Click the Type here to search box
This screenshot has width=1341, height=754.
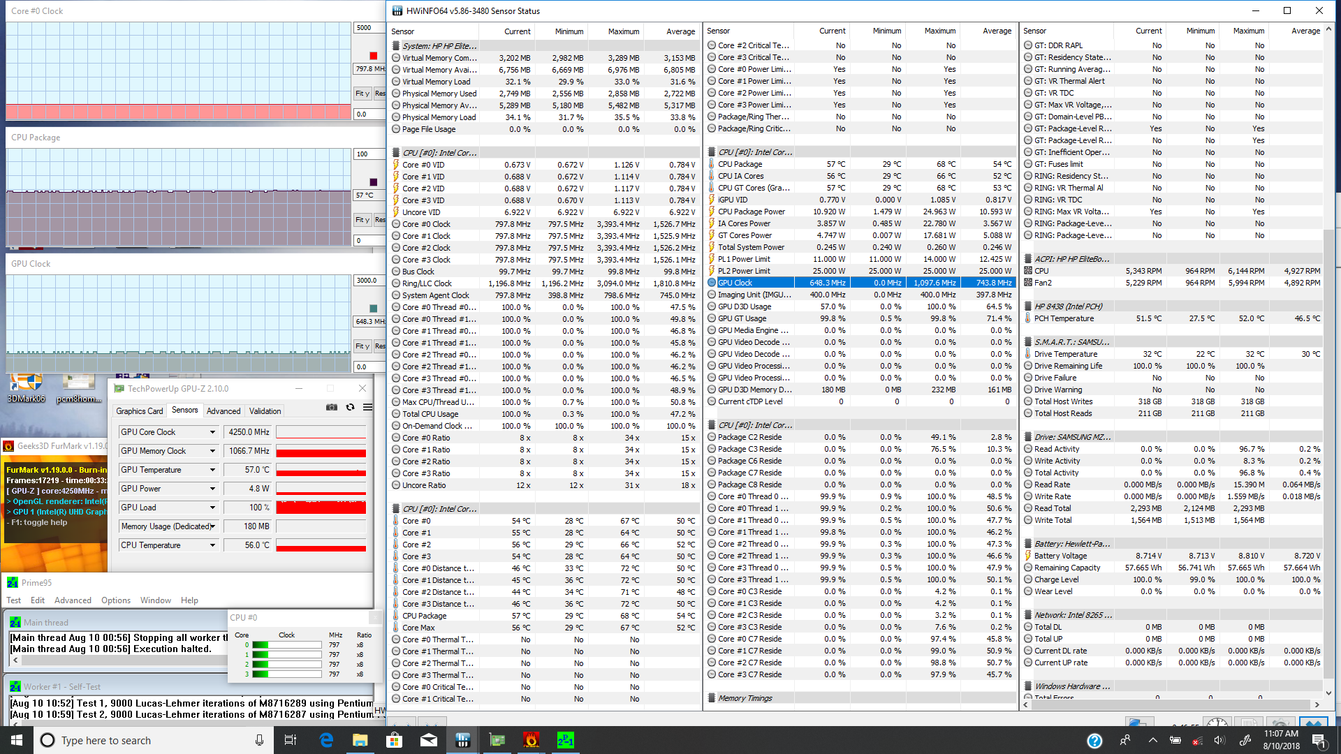(x=140, y=740)
